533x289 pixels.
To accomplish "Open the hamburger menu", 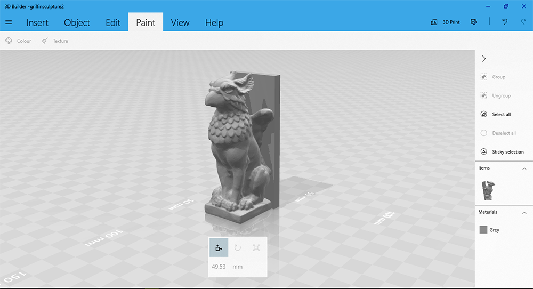I will pos(9,22).
